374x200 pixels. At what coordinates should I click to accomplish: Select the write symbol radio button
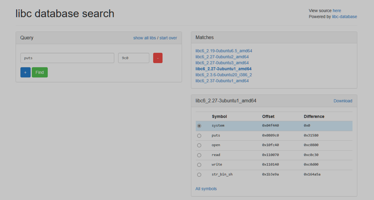pyautogui.click(x=199, y=165)
